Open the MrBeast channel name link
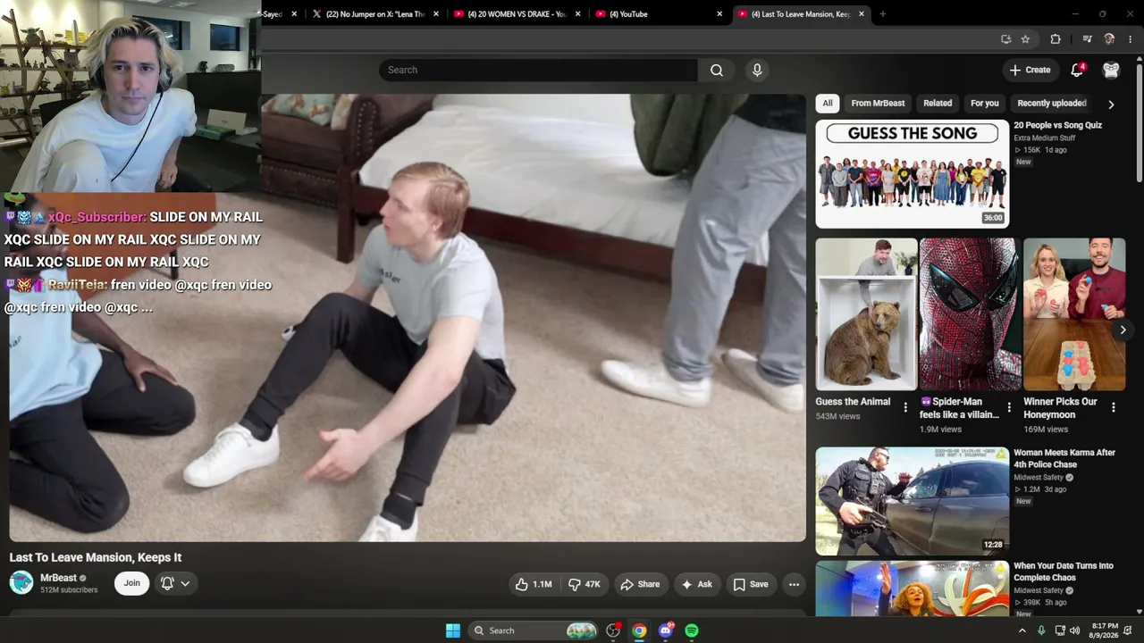1144x643 pixels. point(58,578)
